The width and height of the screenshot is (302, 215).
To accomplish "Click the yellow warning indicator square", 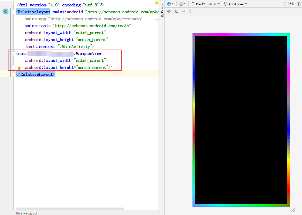I will point(157,3).
